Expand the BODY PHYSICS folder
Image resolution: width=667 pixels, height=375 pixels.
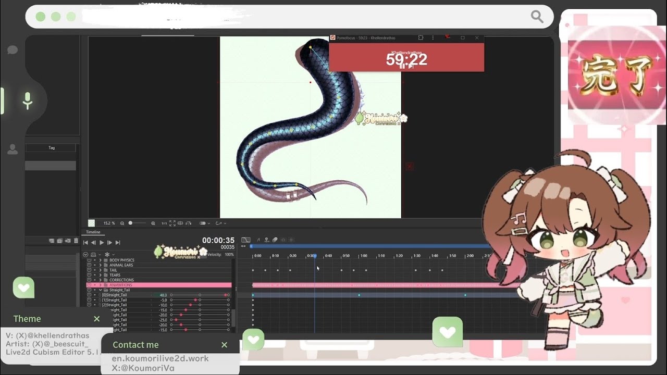click(101, 260)
